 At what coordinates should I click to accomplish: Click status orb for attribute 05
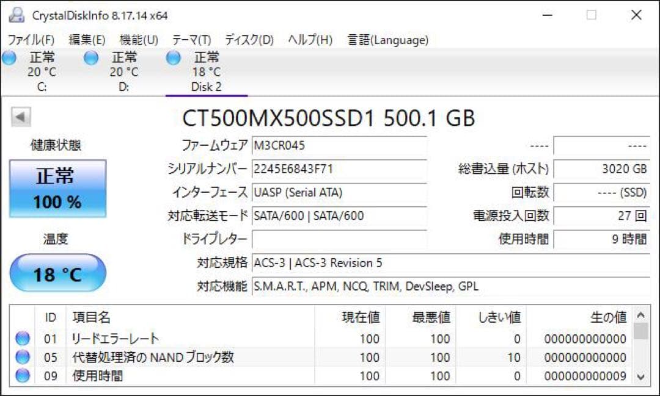(23, 357)
